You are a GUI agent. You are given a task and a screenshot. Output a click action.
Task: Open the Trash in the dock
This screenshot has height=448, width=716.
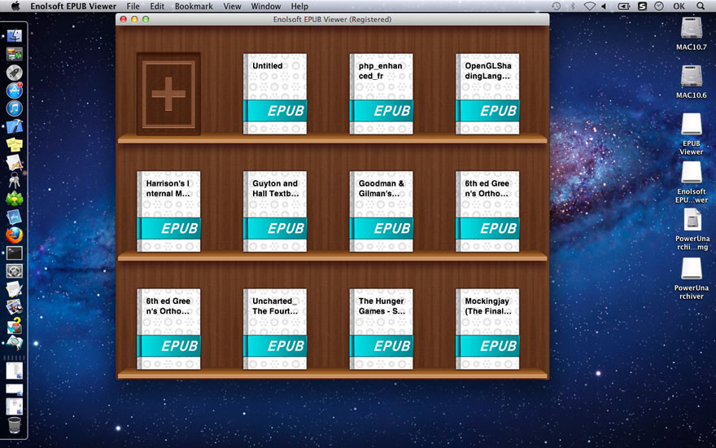(14, 425)
